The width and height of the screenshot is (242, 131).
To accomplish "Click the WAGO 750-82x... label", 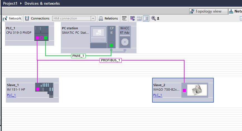I will pyautogui.click(x=166, y=89).
